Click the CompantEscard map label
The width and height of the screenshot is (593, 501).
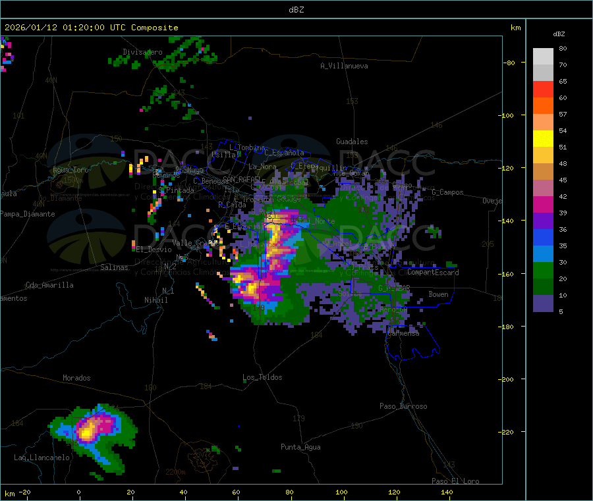[433, 273]
